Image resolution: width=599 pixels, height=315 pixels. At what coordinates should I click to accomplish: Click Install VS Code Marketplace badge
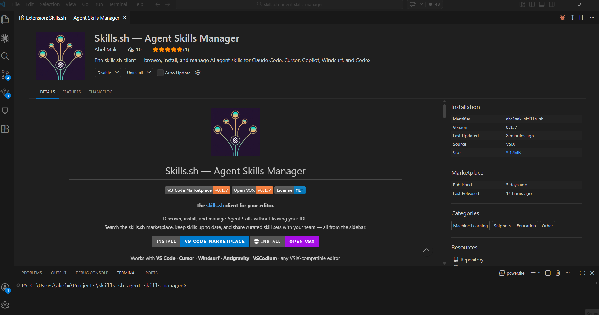click(x=200, y=241)
